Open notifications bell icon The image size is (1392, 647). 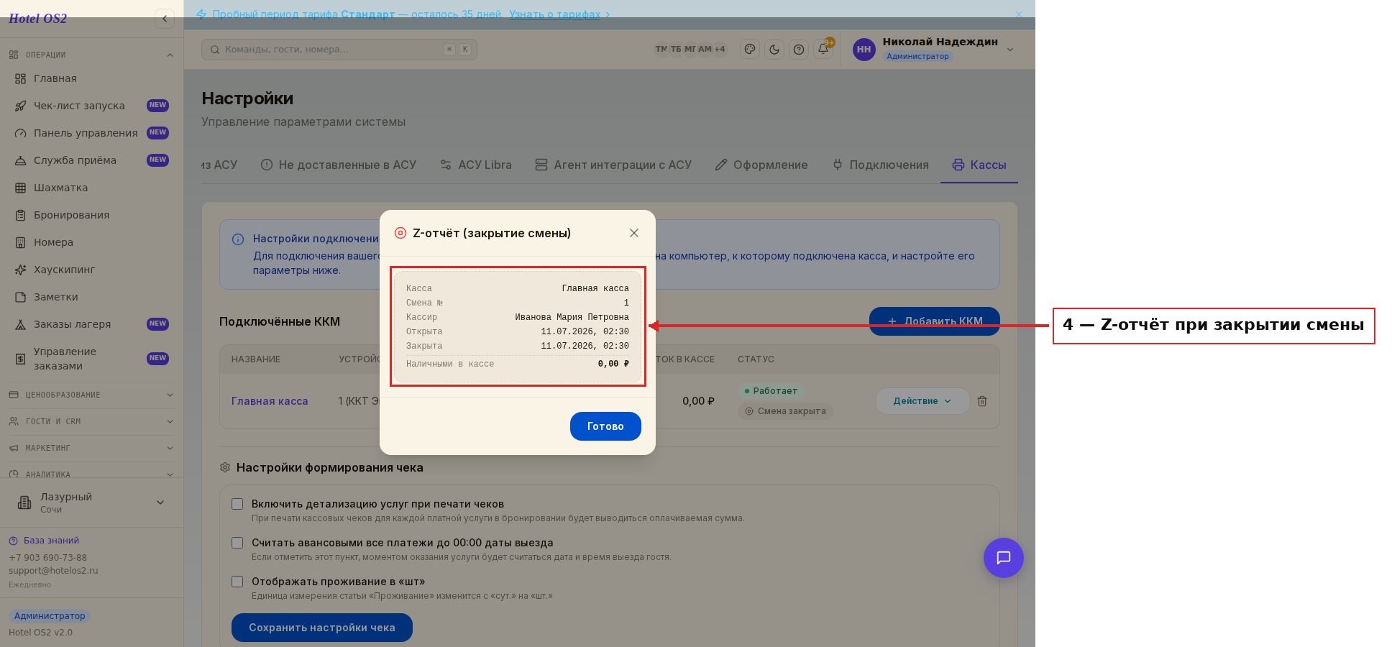tap(823, 50)
